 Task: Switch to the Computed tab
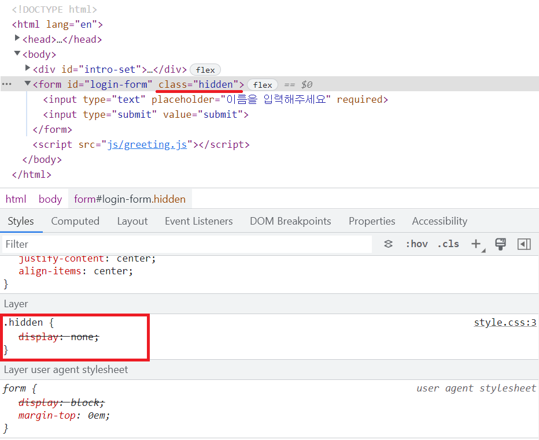click(x=75, y=221)
